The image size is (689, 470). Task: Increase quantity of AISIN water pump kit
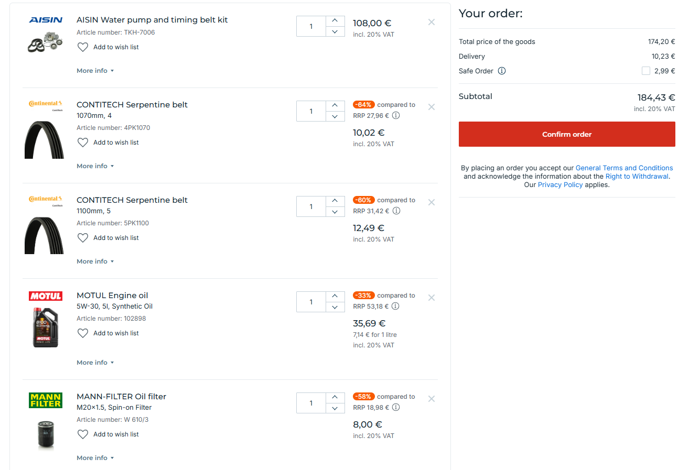click(335, 21)
